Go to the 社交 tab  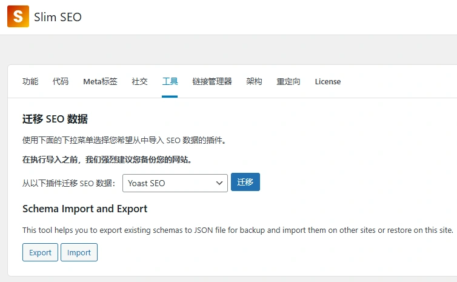(x=139, y=81)
